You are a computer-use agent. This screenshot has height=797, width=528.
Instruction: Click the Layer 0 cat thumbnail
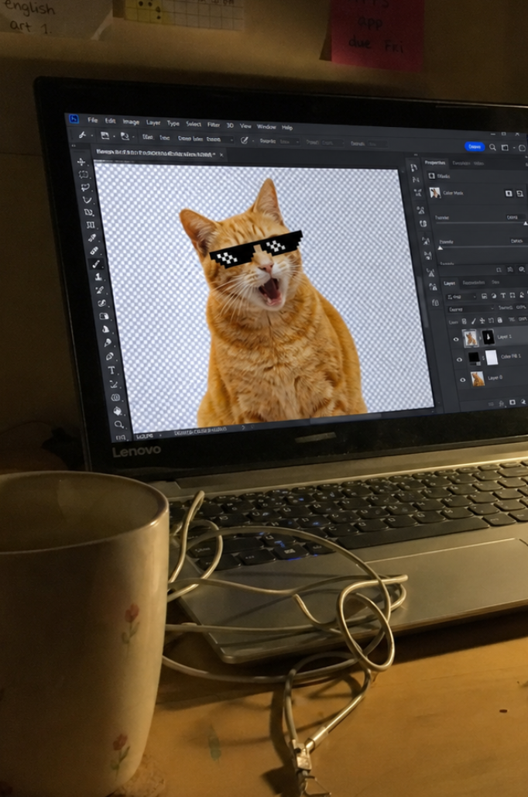pyautogui.click(x=478, y=379)
